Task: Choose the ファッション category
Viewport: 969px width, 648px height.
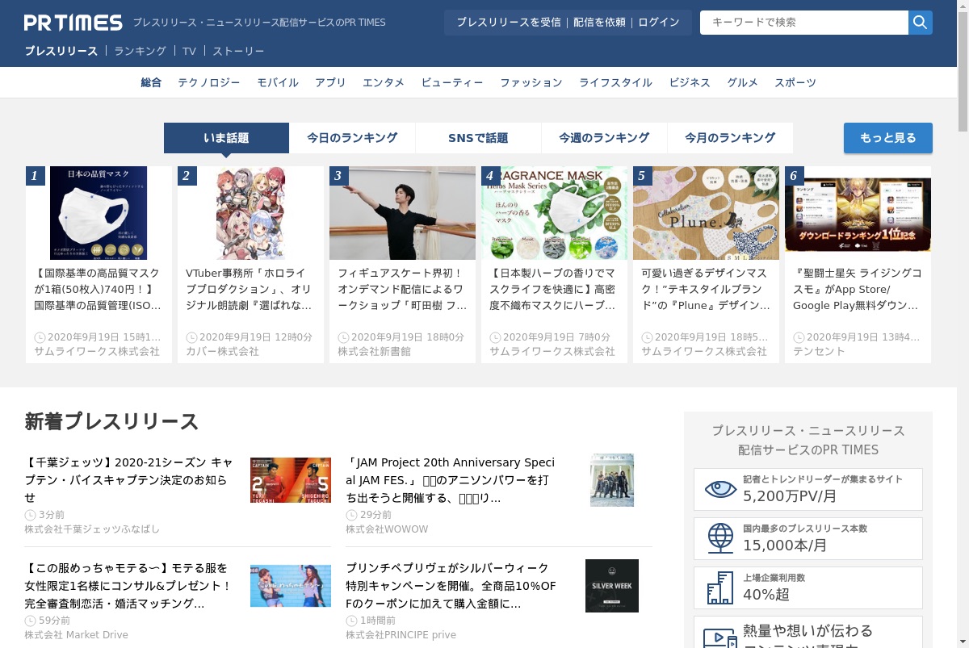Action: (x=531, y=82)
